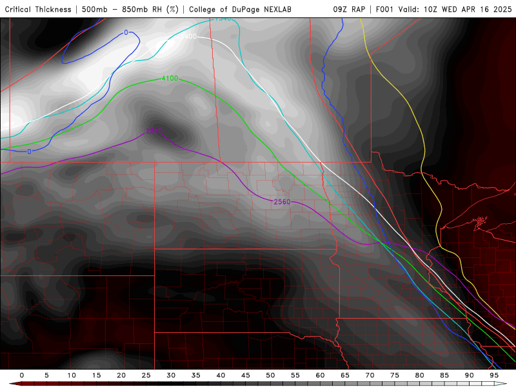The height and width of the screenshot is (387, 516).
Task: Click the "60" value on the color scale
Action: point(320,375)
